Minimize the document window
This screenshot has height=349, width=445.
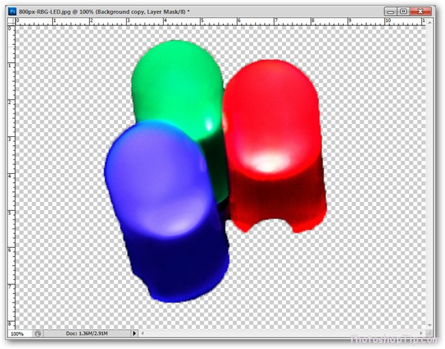pos(391,12)
